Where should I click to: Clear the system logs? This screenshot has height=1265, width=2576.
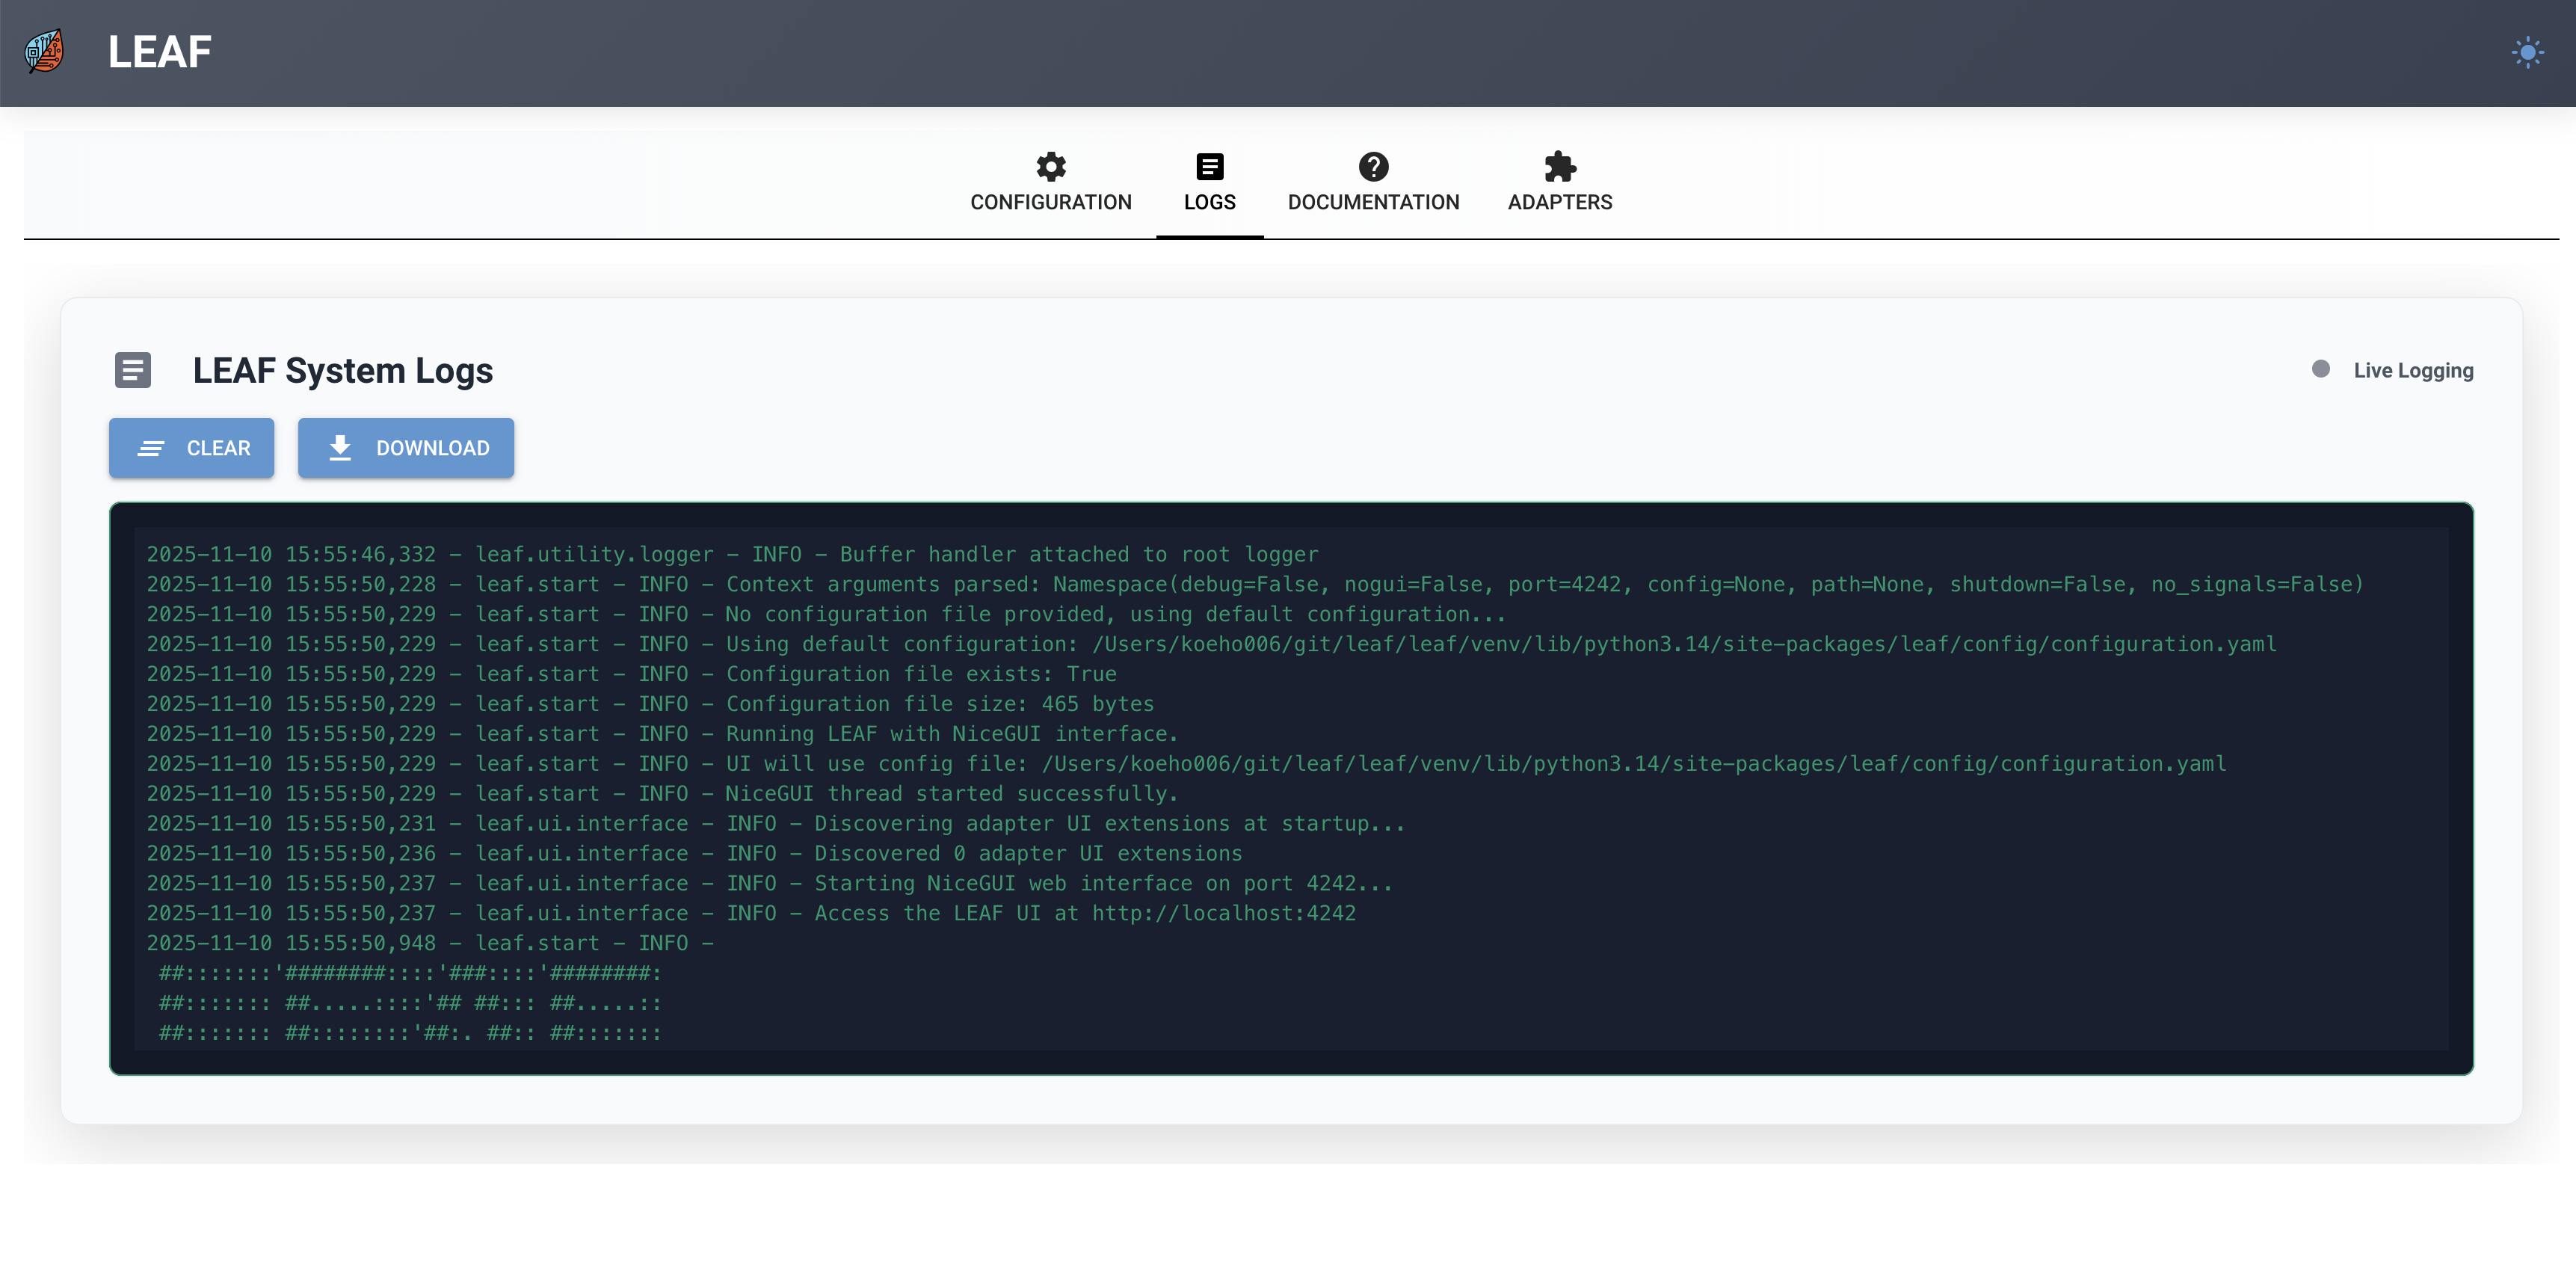[191, 448]
